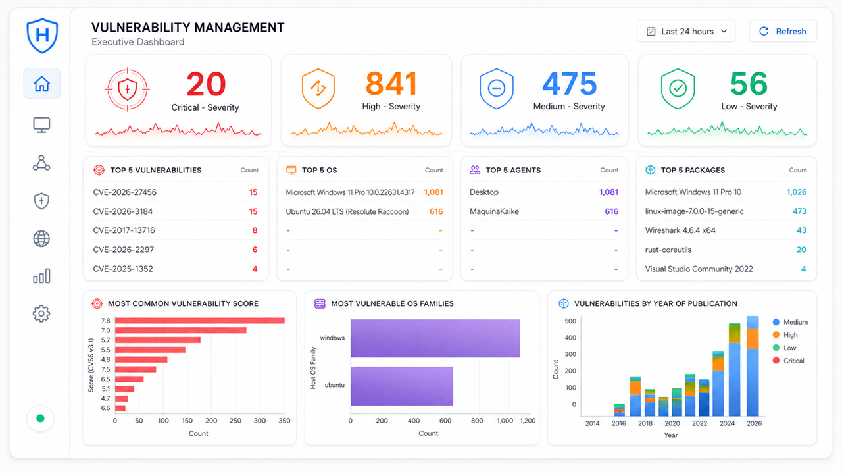Click the 7.8 score bar
Viewport: 842px width, 474px height.
[200, 321]
